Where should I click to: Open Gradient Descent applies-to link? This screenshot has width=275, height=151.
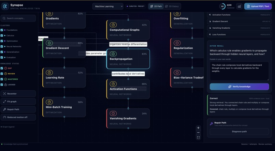(240, 21)
